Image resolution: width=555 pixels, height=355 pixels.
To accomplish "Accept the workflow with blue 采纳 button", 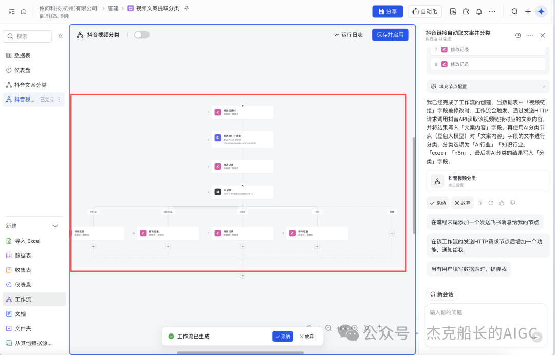I will click(283, 337).
